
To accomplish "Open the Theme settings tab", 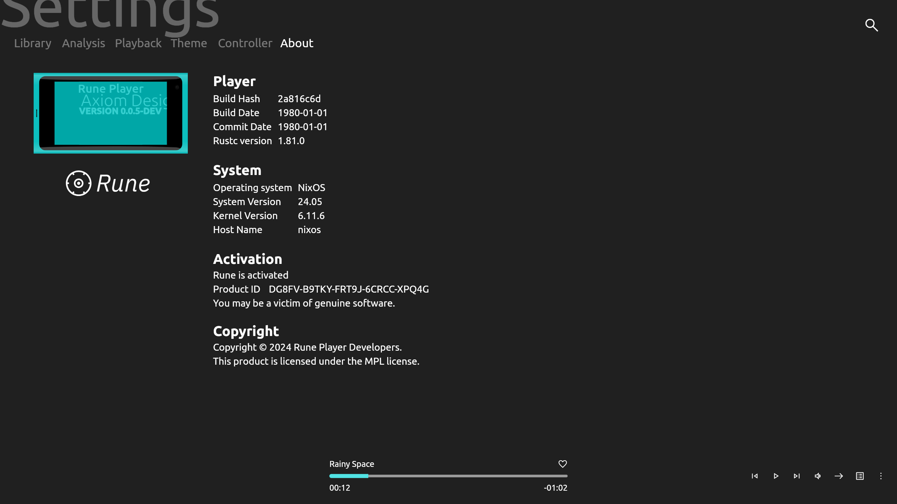I will [x=189, y=43].
